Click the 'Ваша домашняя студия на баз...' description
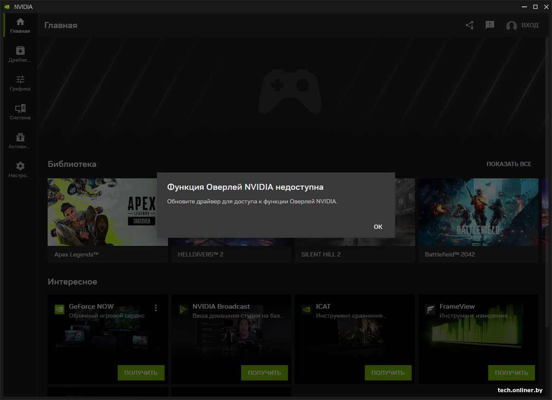 coord(238,316)
